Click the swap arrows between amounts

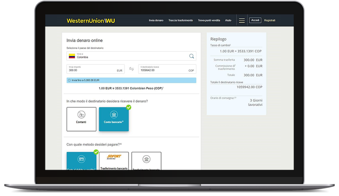click(132, 69)
